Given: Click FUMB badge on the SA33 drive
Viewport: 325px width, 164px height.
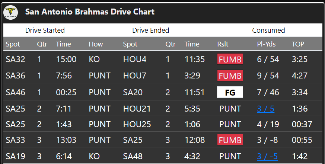Looking at the screenshot, I should pos(230,140).
